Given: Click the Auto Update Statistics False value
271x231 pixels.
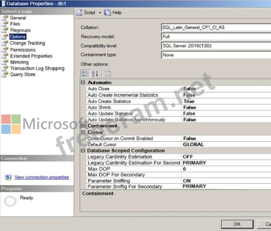Looking at the screenshot, I should pos(189,113).
